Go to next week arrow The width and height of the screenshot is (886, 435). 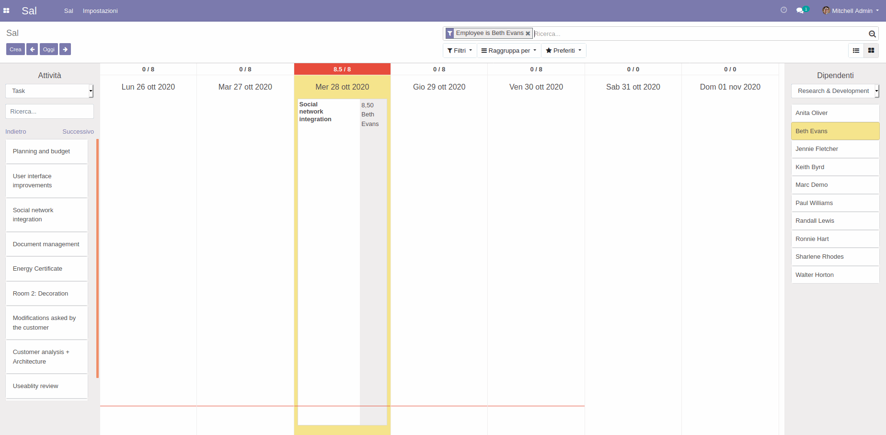[x=65, y=49]
